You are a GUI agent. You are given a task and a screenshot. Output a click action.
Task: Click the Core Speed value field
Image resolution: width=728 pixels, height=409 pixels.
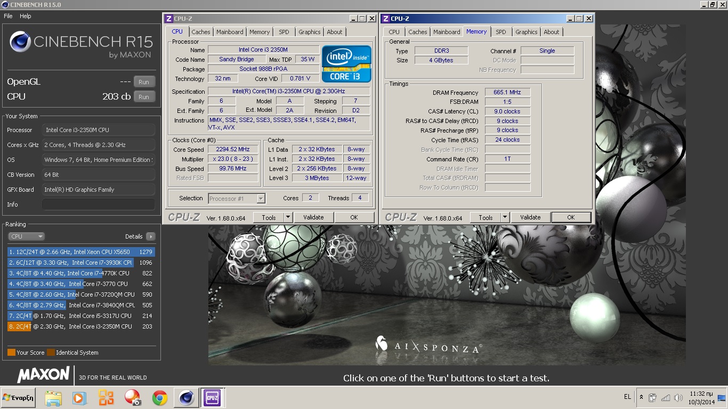(x=233, y=150)
